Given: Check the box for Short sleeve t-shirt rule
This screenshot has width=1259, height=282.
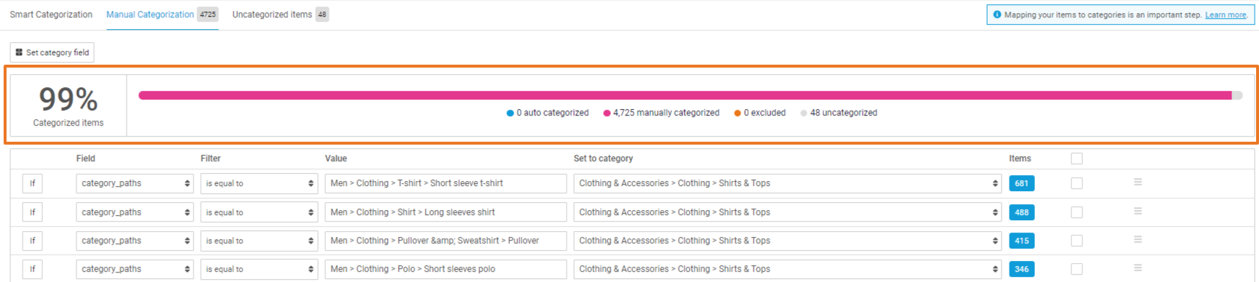Looking at the screenshot, I should [1076, 183].
